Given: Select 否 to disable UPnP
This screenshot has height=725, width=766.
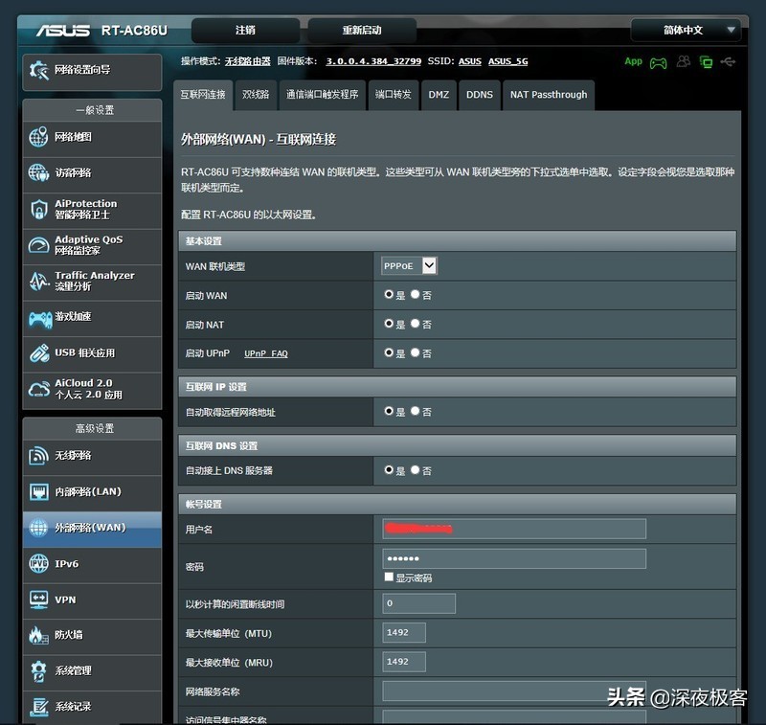Looking at the screenshot, I should coord(415,353).
